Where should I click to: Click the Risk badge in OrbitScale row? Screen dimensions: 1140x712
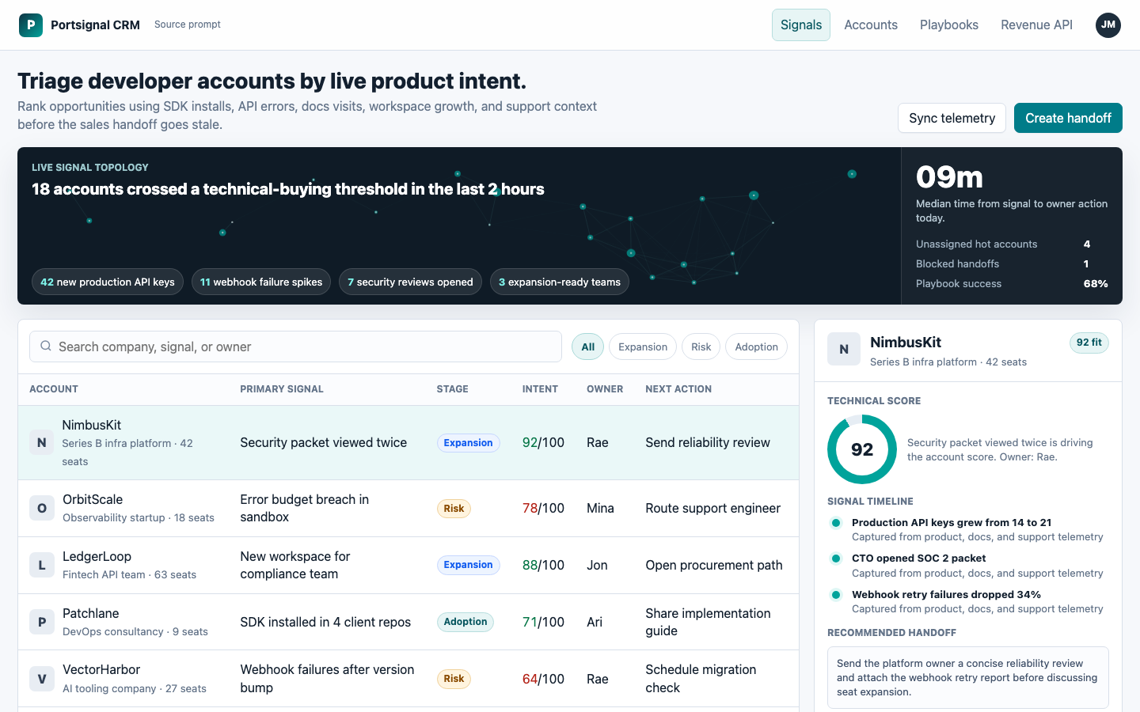tap(454, 509)
